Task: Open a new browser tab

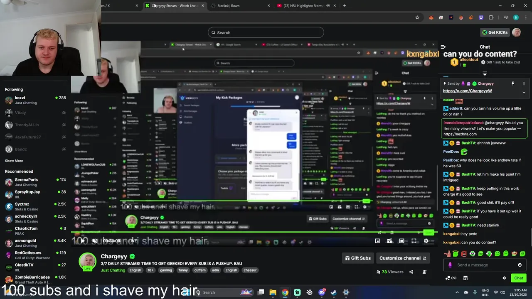Action: [x=345, y=6]
